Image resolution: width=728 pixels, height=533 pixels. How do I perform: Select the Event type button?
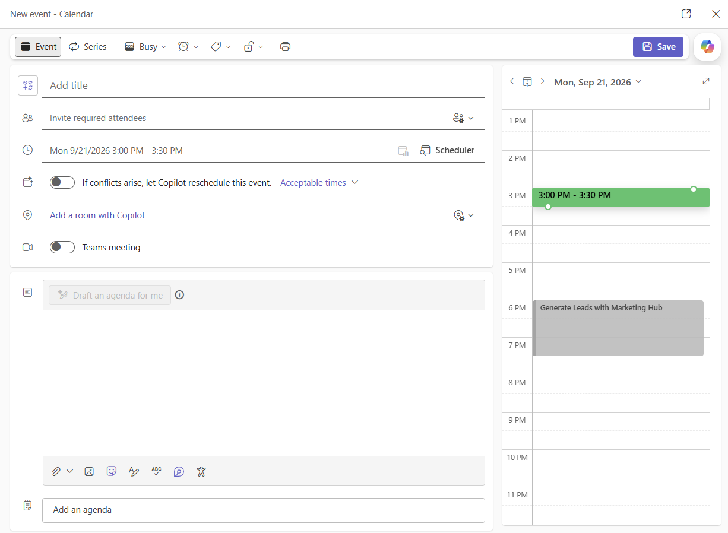(x=38, y=47)
